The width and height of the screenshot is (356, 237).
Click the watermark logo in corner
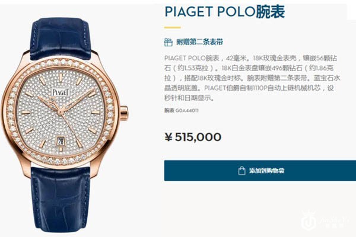[x=325, y=220]
